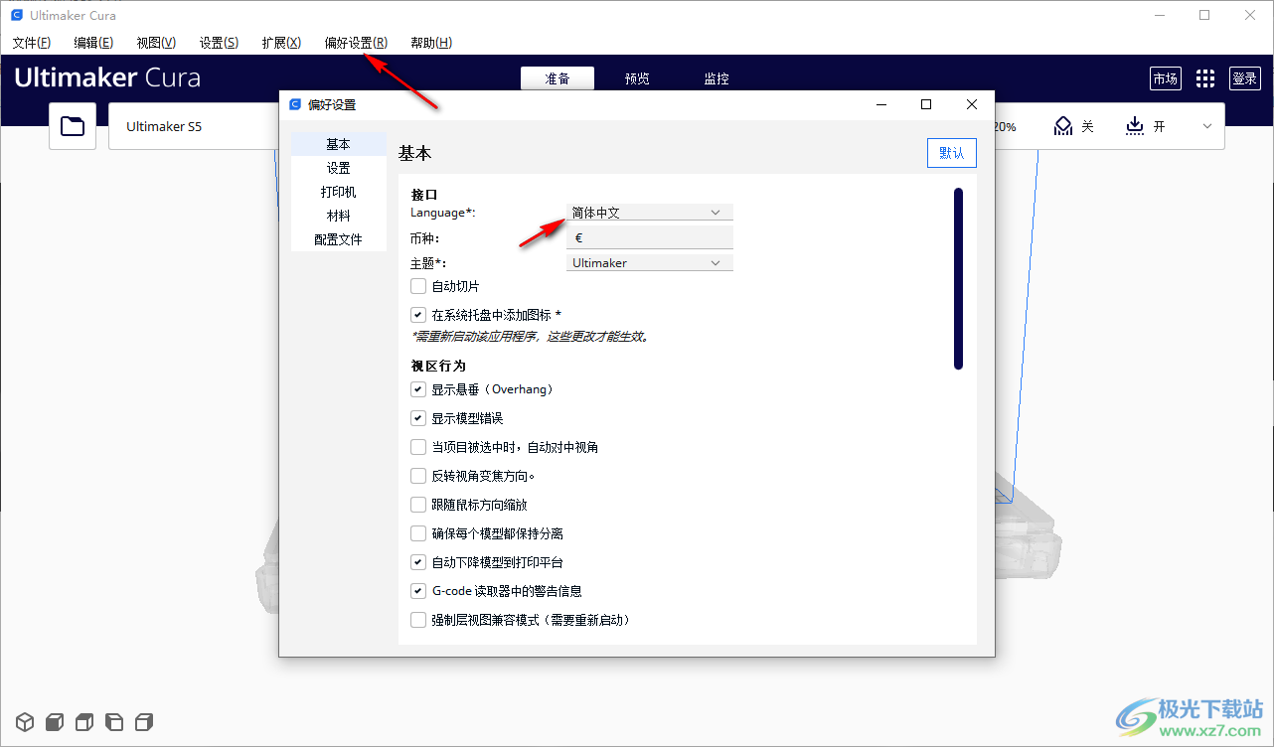Open the Language dropdown showing 简体中文
1274x747 pixels.
tap(650, 213)
